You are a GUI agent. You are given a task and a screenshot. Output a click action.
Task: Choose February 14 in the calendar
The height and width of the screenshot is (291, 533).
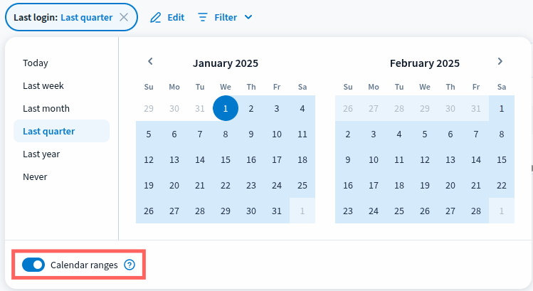476,159
